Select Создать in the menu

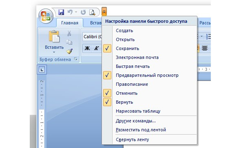click(150, 30)
